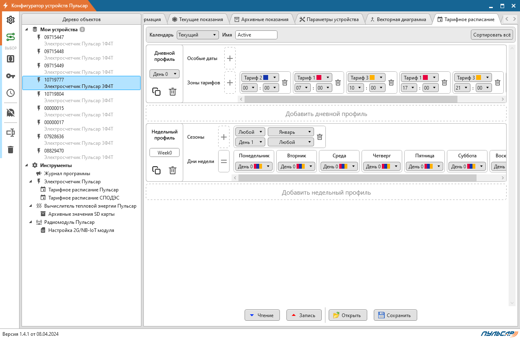Viewport: 520px width, 339px height.
Task: Click Добавить недельный профиль
Action: [326, 192]
